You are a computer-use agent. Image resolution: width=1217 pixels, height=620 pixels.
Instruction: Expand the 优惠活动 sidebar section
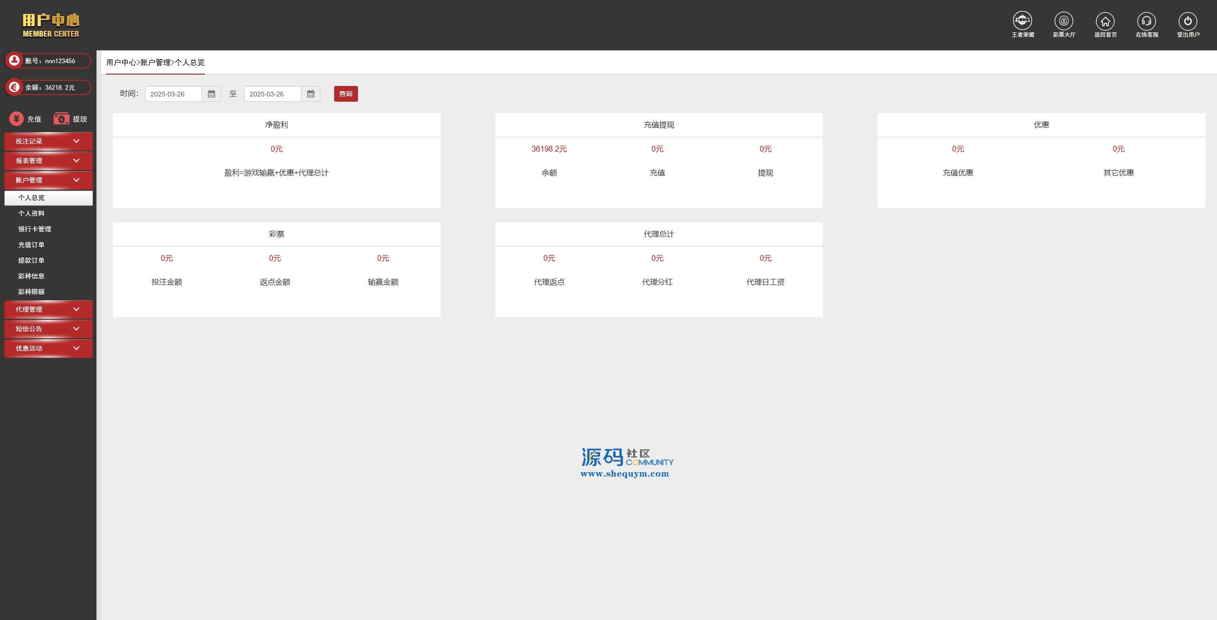tap(48, 349)
